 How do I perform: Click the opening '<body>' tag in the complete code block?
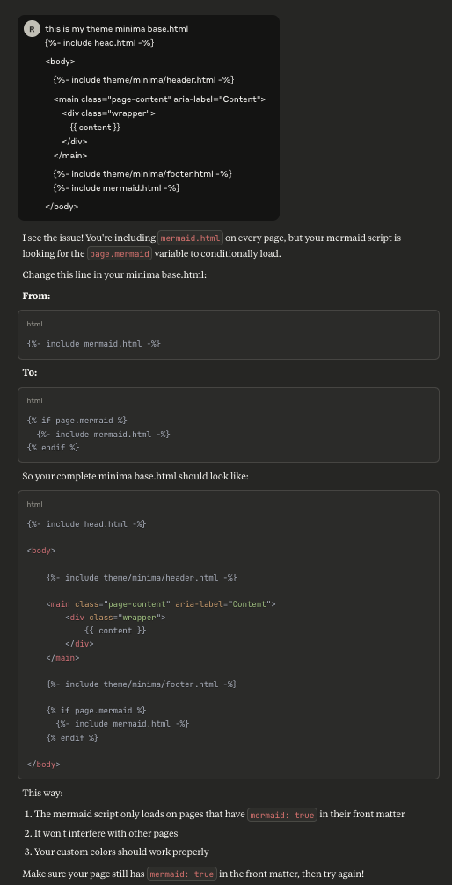(41, 551)
